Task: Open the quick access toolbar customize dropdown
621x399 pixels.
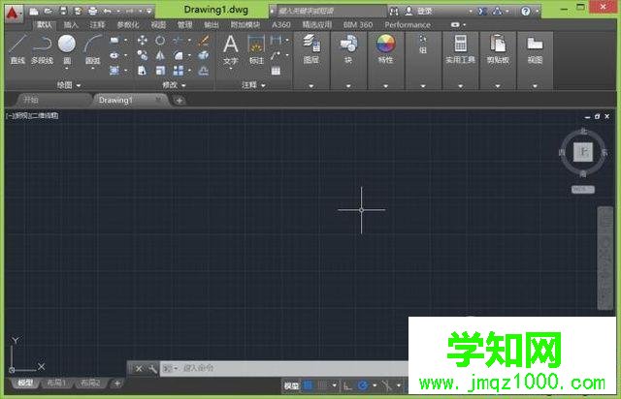Action: [148, 11]
